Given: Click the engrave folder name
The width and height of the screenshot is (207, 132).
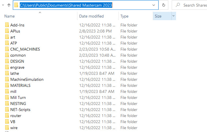Looking at the screenshot, I should coord(17,67).
